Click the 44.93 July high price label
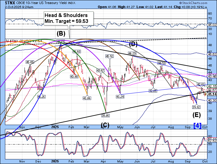This screenshot has width=217, height=164. (162, 63)
